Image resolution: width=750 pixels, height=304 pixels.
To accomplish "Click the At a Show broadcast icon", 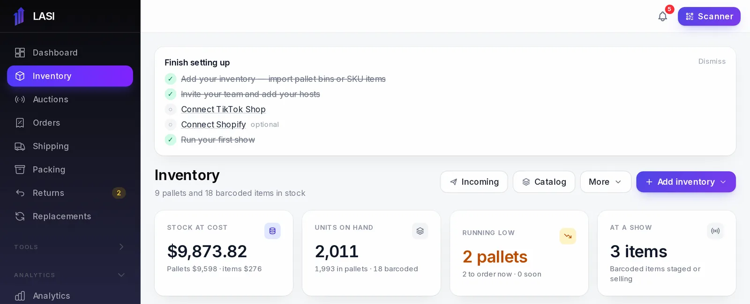I will click(x=715, y=231).
